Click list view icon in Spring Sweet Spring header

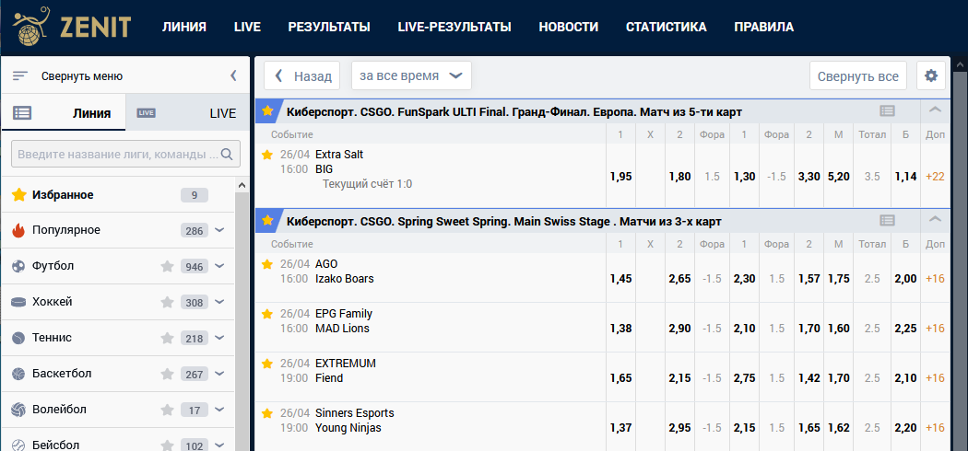click(x=887, y=221)
